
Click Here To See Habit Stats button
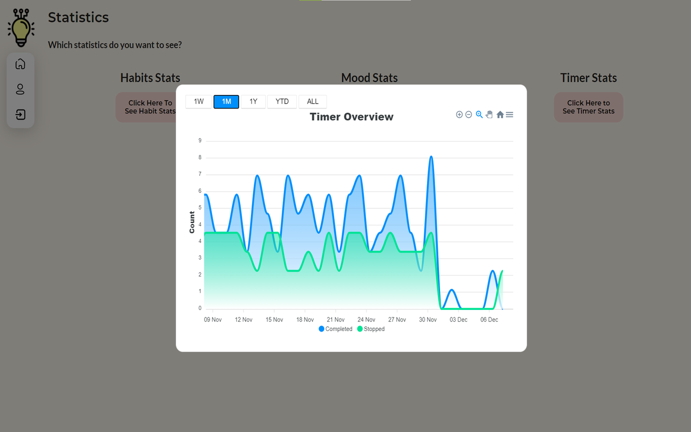click(150, 107)
